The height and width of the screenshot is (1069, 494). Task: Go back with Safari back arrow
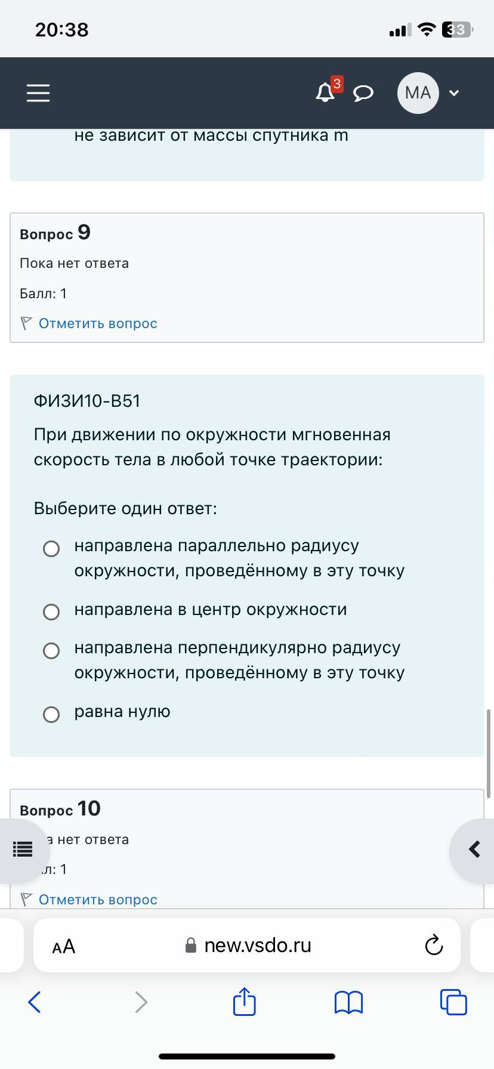pos(35,1002)
